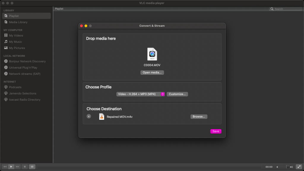The width and height of the screenshot is (304, 171).
Task: Click the full volume speaker icon
Action: click(x=292, y=167)
